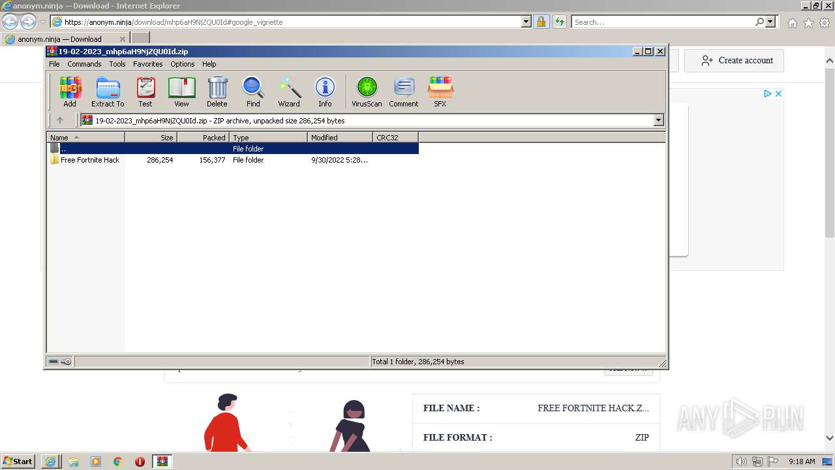Go back in Internet Explorer
Screen dimensions: 835x470
(10, 22)
